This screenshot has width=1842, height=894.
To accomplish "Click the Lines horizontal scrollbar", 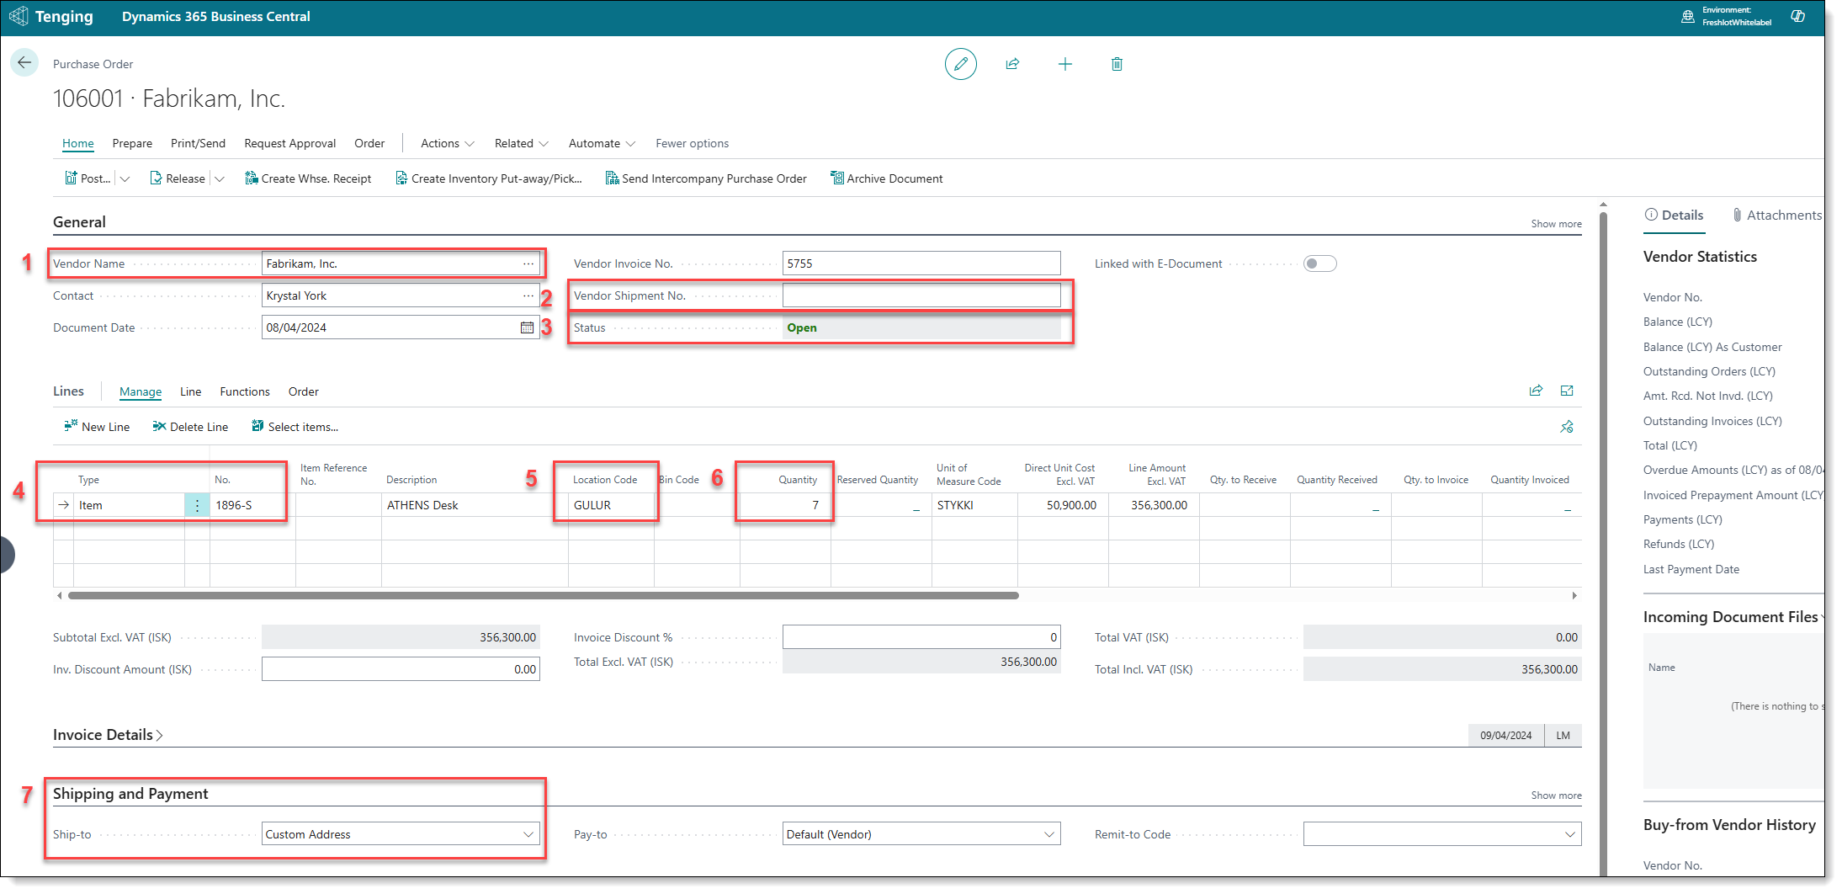I will click(543, 595).
